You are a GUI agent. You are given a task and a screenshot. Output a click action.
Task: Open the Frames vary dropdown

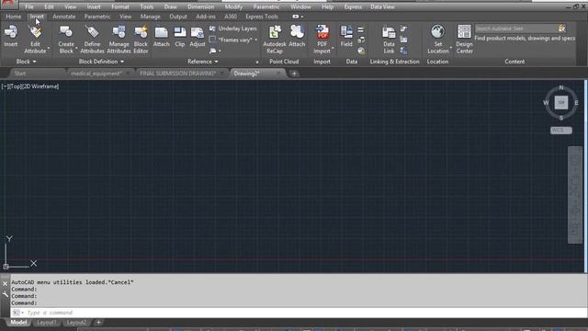click(x=256, y=40)
